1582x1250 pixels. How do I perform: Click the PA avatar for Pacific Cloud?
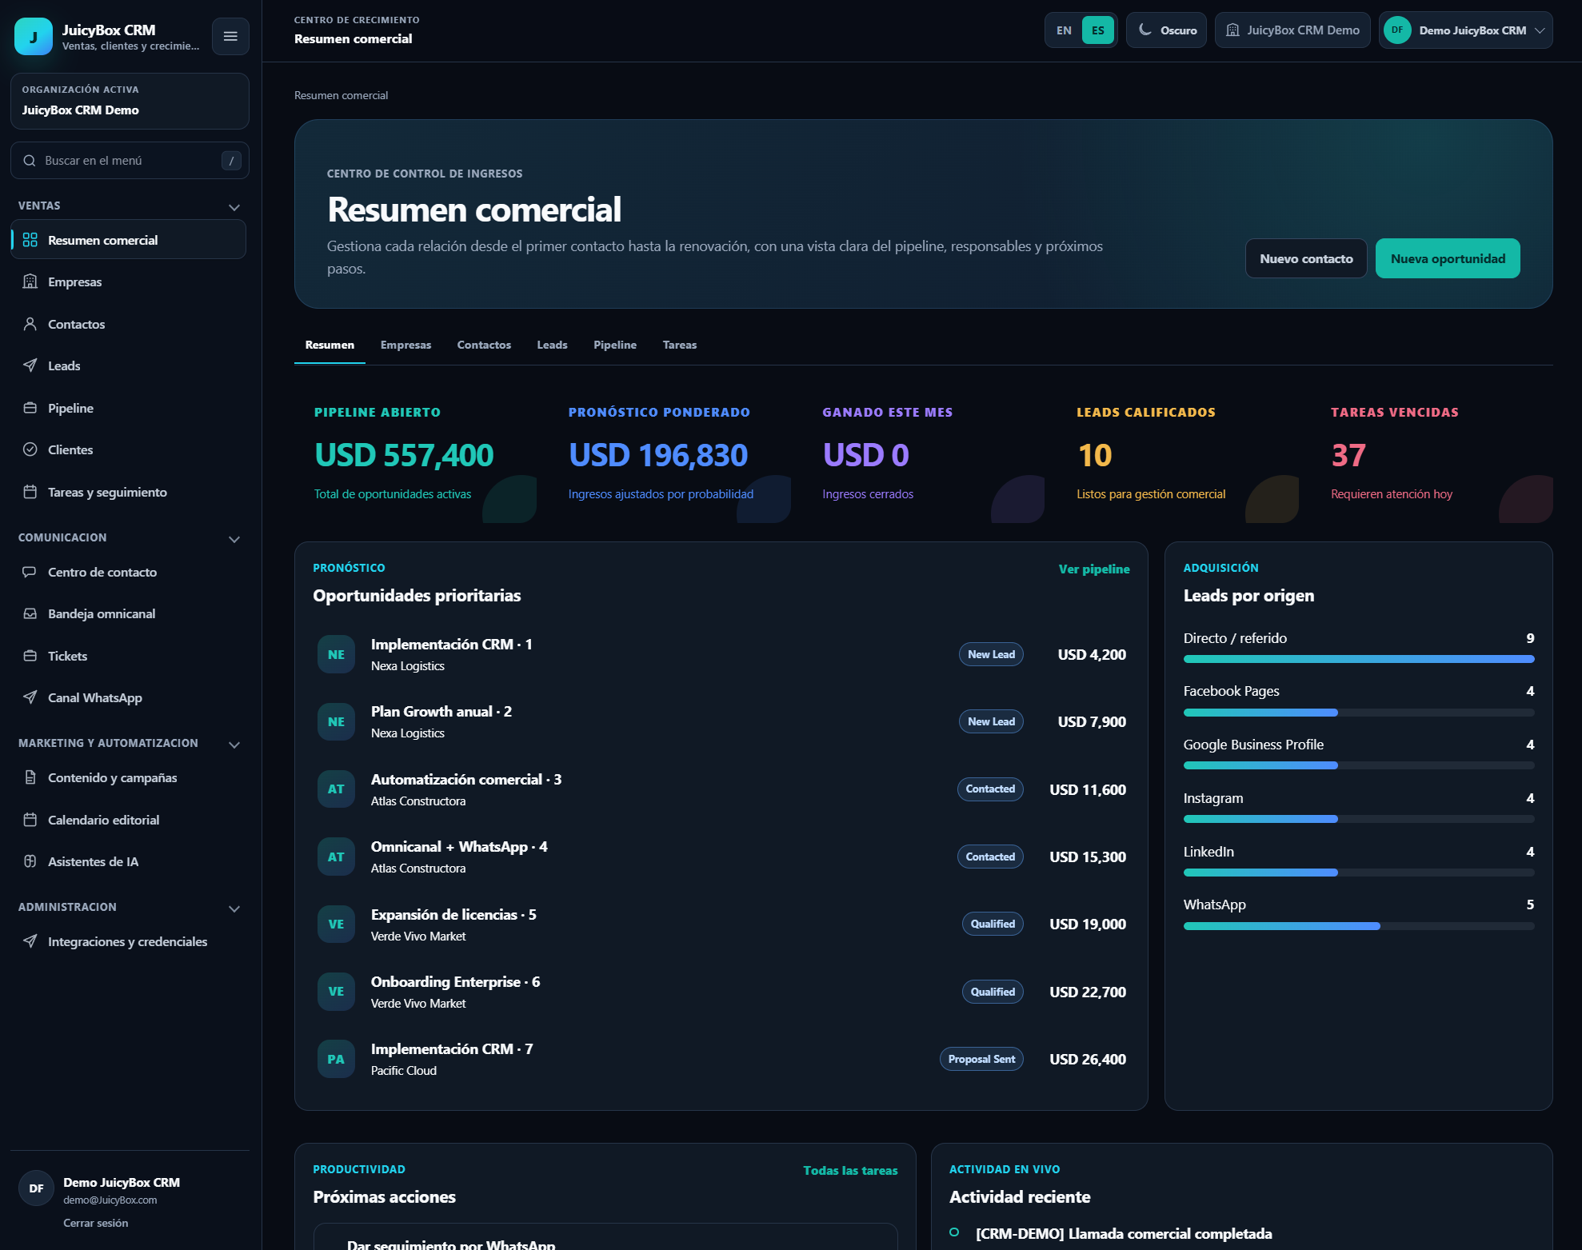tap(336, 1059)
